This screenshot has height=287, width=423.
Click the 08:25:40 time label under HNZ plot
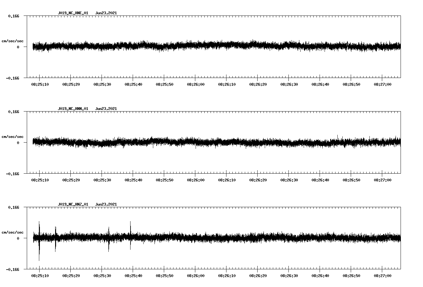point(133,276)
